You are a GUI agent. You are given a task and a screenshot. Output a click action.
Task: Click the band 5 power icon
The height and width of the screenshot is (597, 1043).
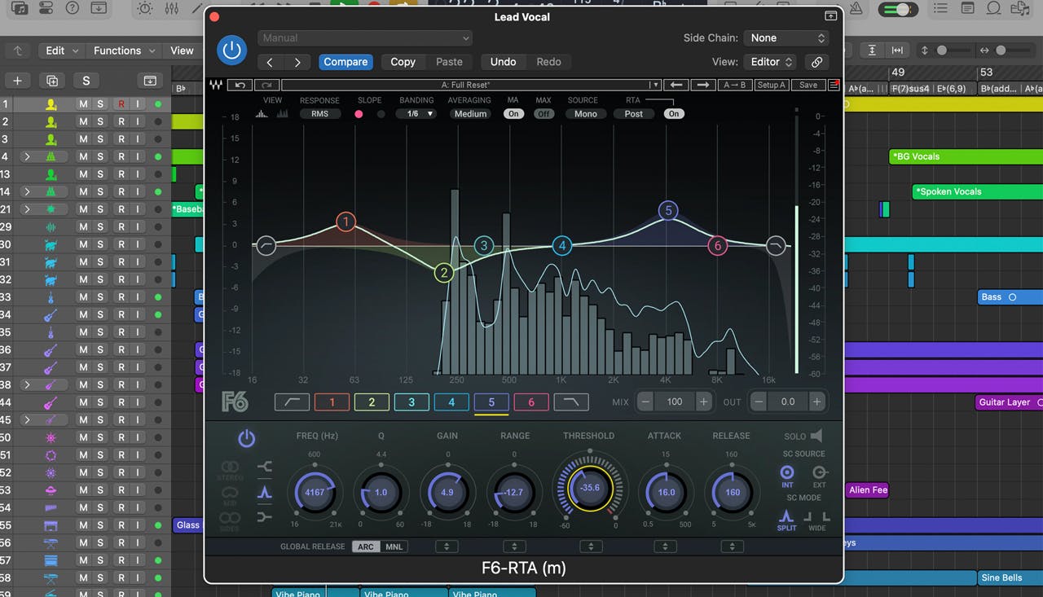pyautogui.click(x=246, y=439)
